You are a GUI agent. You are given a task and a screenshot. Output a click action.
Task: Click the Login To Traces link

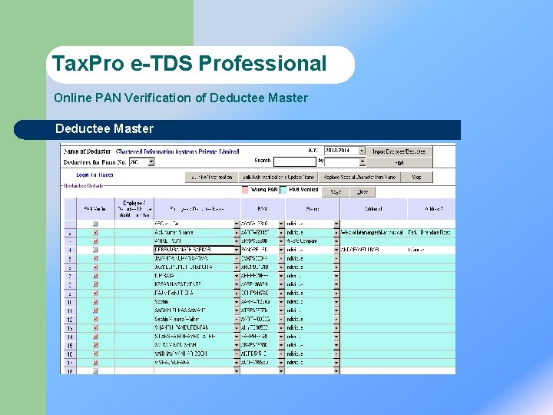pos(94,174)
